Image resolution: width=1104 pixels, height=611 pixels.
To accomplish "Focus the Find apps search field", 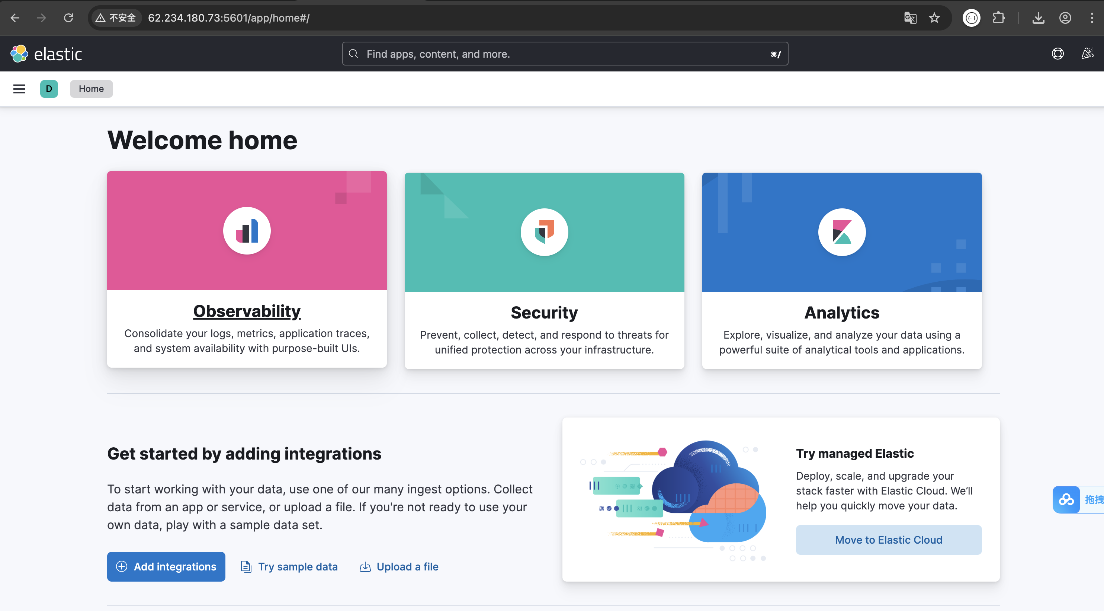I will click(565, 54).
